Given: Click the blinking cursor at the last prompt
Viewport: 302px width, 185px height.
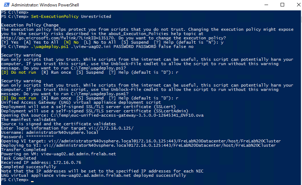Looking at the screenshot, I should tap(32, 180).
